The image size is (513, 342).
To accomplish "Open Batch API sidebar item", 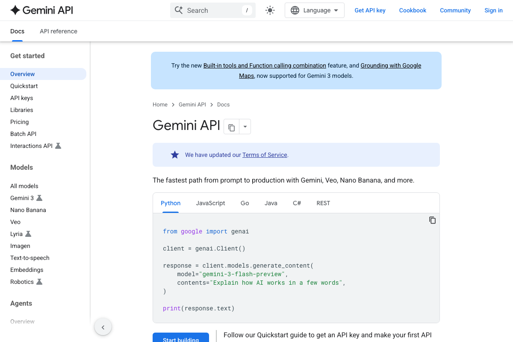I will click(x=23, y=134).
